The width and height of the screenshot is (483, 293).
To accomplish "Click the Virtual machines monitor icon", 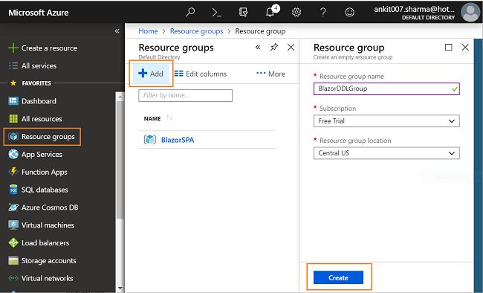I will [13, 225].
